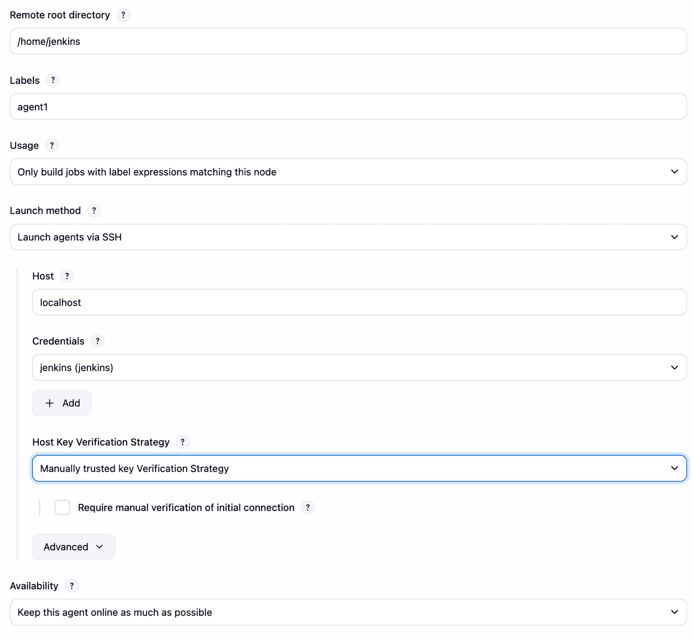The image size is (693, 640).
Task: Open the Credentials dropdown showing jenkins (jenkins)
Action: coord(674,367)
